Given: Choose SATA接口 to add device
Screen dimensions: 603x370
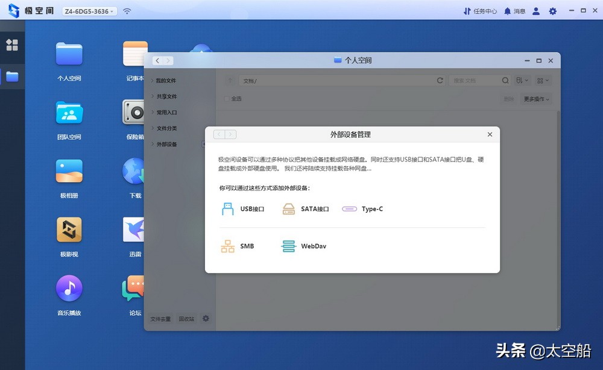Looking at the screenshot, I should click(x=306, y=209).
